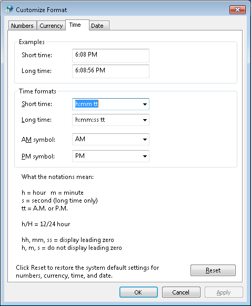This screenshot has height=306, width=251.
Task: Click the Cancel button
Action: pos(181,292)
